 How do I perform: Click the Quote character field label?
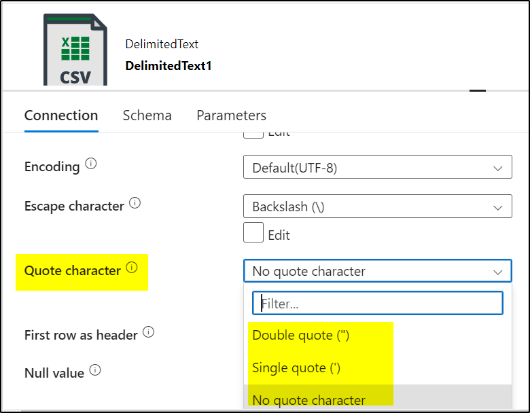click(72, 271)
